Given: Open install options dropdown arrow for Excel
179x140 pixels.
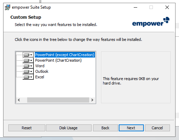Looking at the screenshot, I should (x=31, y=77).
